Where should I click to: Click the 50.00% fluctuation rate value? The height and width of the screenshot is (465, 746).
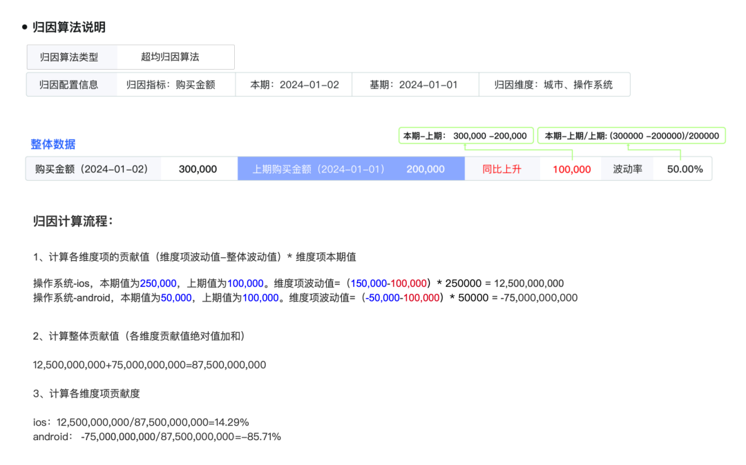coord(684,169)
